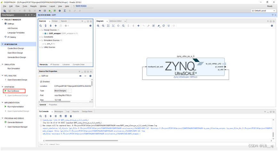This screenshot has height=151, width=278.
Task: Click pin tool icon in Diagram toolbar
Action: [159, 26]
